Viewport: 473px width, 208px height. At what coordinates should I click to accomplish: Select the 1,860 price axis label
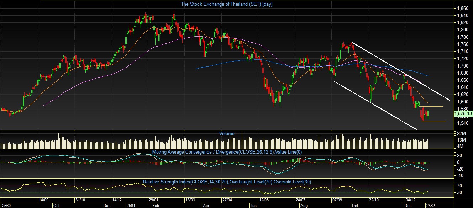tap(462, 8)
